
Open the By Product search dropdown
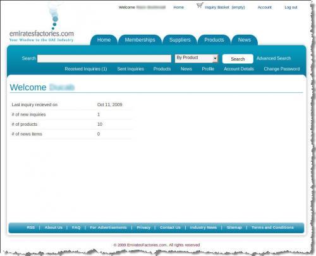tap(196, 58)
